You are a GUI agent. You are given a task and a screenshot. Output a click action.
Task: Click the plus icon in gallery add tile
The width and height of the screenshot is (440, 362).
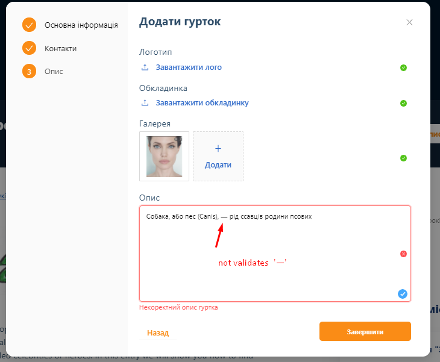(x=218, y=148)
